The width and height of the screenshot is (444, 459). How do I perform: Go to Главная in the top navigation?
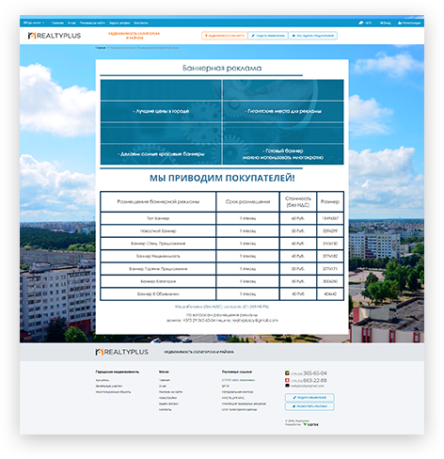(x=57, y=23)
